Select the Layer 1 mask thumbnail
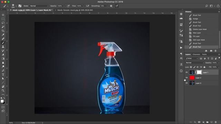 [199, 72]
